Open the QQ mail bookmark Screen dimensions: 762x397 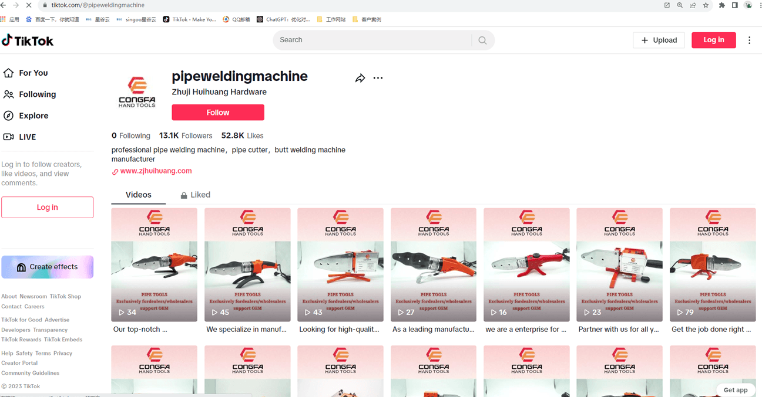[236, 19]
